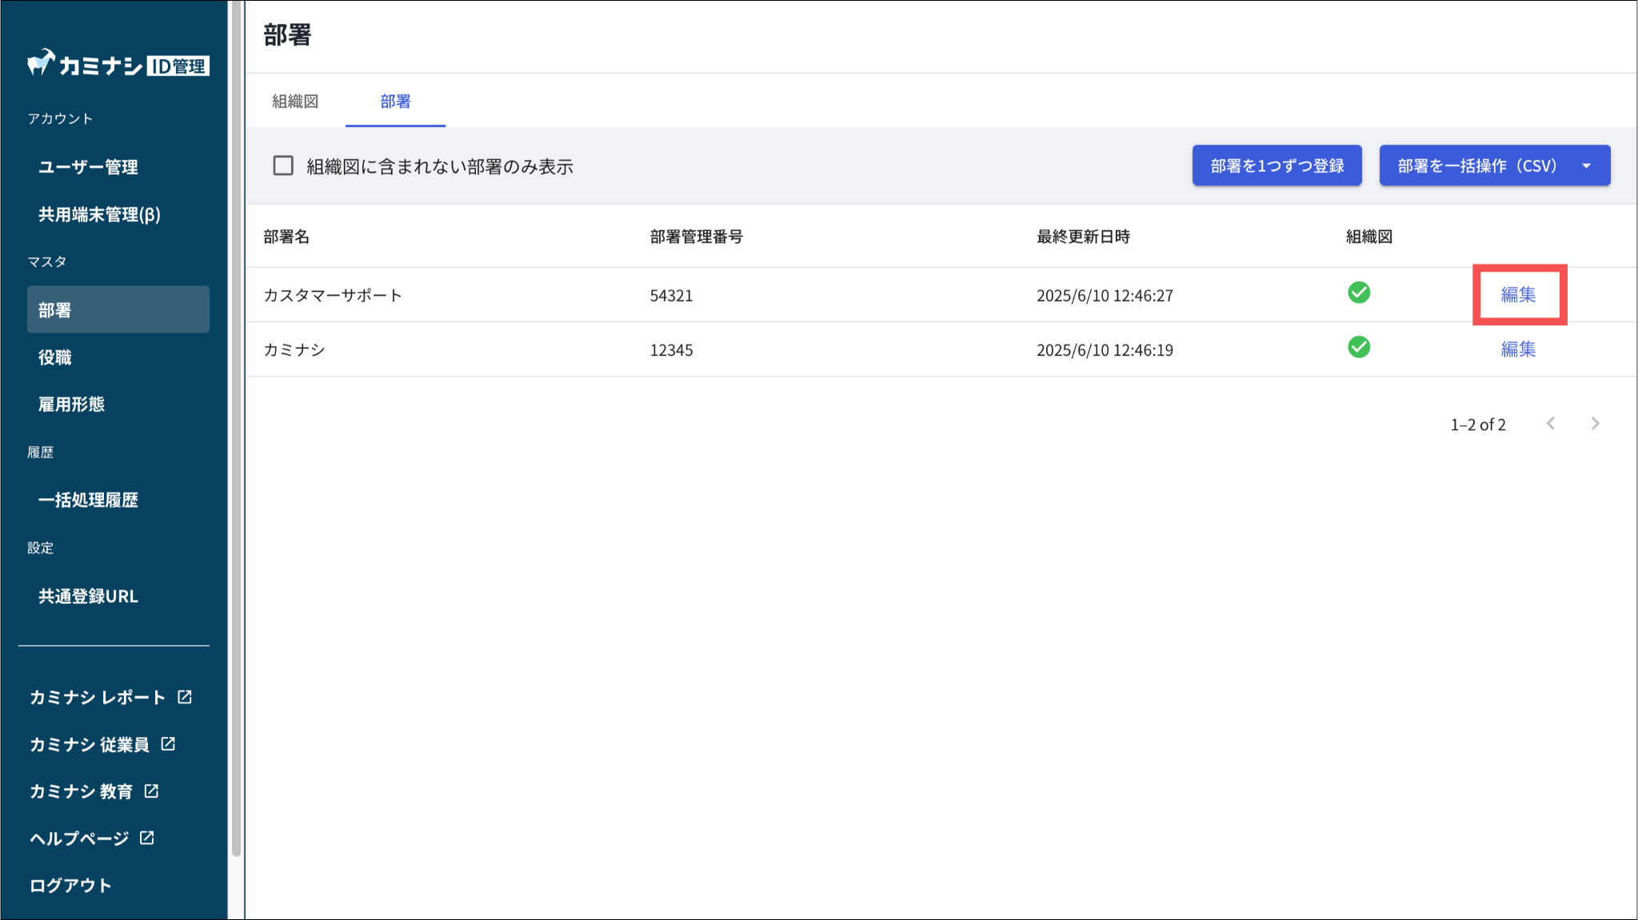Viewport: 1638px width, 920px height.
Task: Click external link icon beside カミナシ レポート
Action: [185, 697]
